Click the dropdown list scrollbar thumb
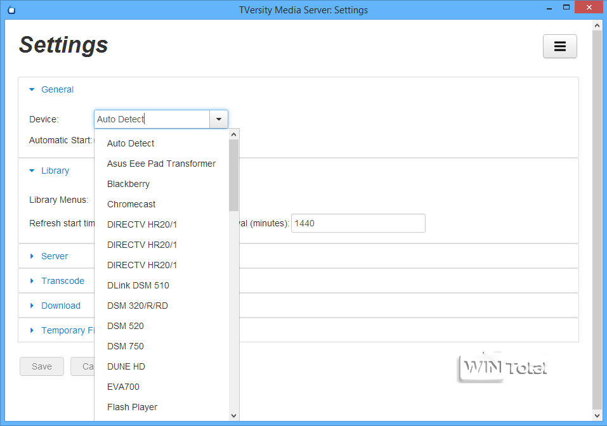This screenshot has height=426, width=607. pos(233,175)
